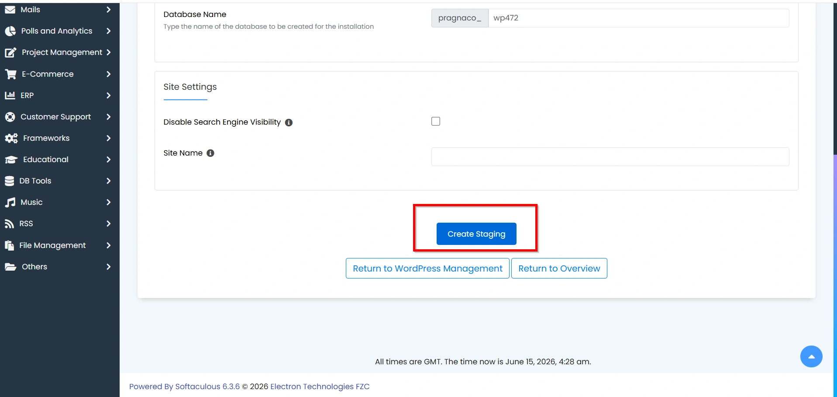Click info icon beside Disable Search Engine Visibility
The image size is (837, 397).
[x=289, y=122]
